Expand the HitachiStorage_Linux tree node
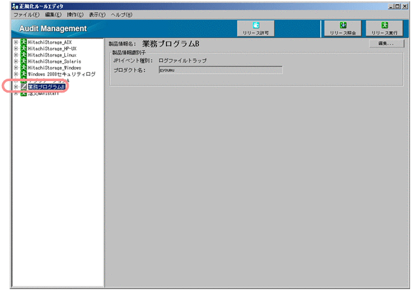Viewport: 412px width, 291px height. (16, 55)
